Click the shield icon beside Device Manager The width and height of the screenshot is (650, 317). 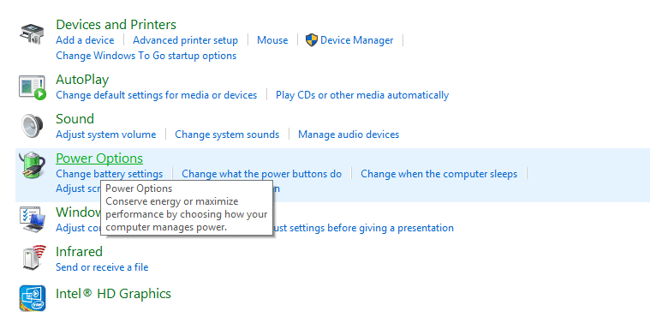pos(312,40)
